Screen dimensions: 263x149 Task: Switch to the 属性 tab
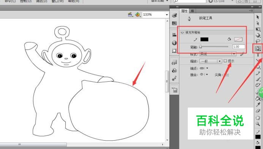coord(184,11)
